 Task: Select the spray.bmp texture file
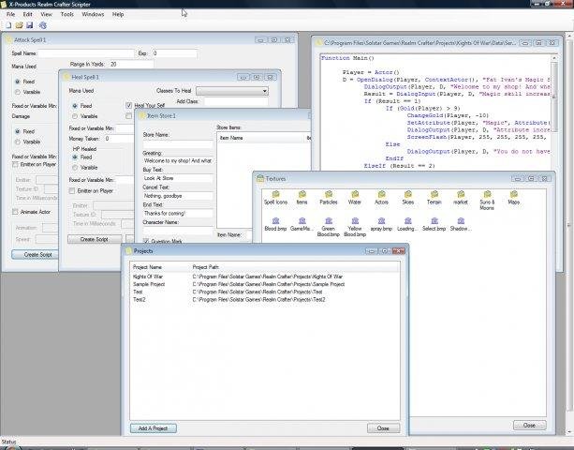[381, 224]
